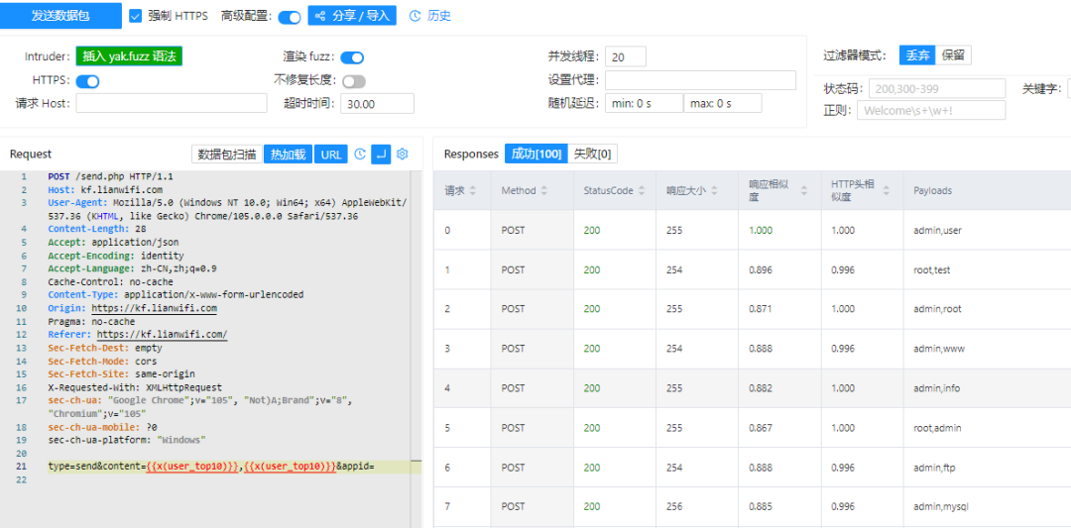
Task: Click 插入 yak.fuzz 语法 button
Action: 129,56
